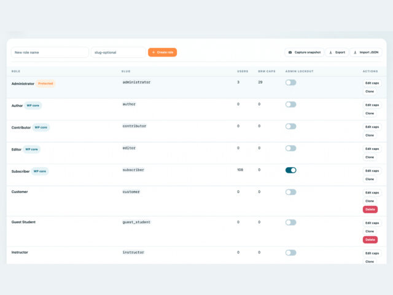Clone the Author role
This screenshot has height=295, width=393.
pos(370,113)
